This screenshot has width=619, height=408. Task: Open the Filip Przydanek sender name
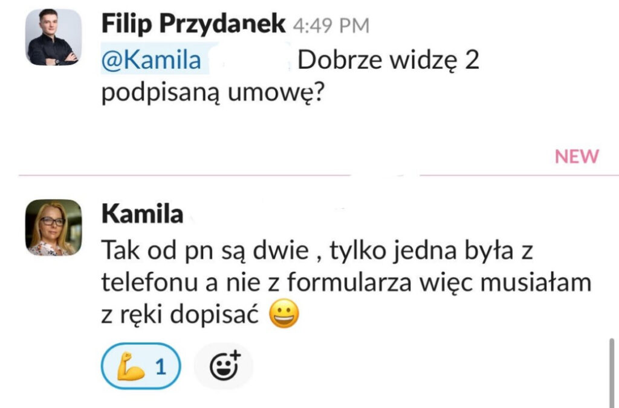coord(193,24)
